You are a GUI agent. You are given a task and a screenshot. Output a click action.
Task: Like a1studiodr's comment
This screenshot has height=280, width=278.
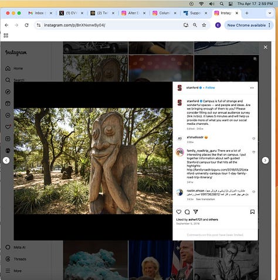click(254, 139)
